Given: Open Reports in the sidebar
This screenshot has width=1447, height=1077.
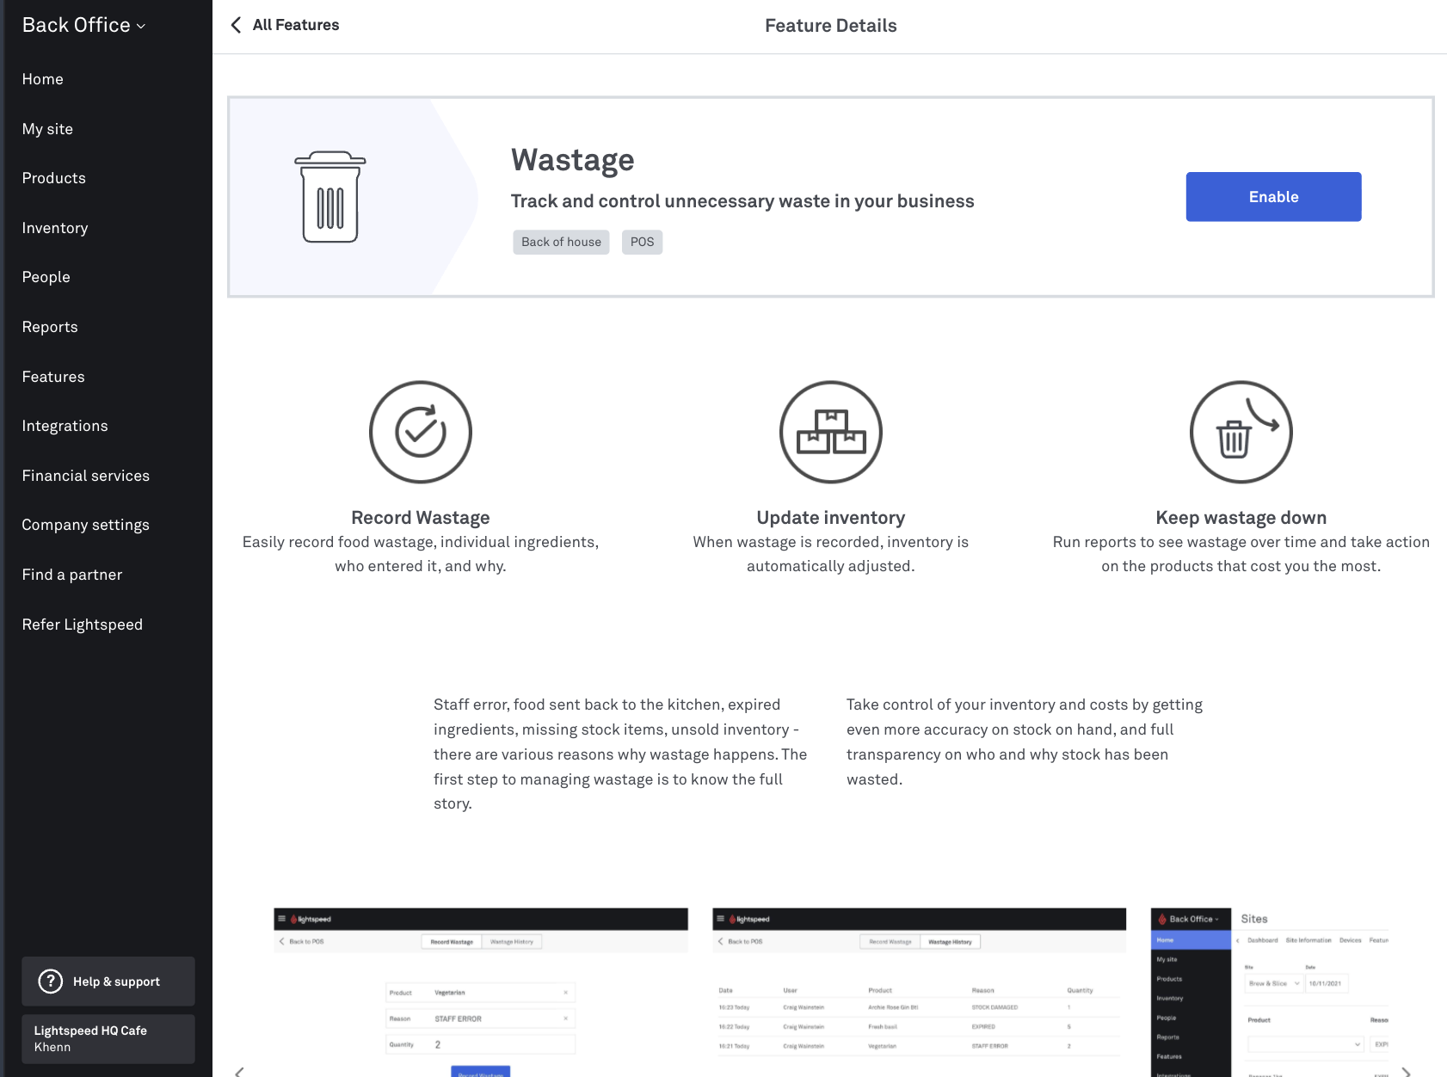Looking at the screenshot, I should pos(50,327).
